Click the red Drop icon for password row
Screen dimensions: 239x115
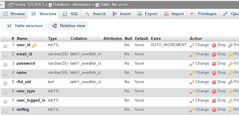214,64
